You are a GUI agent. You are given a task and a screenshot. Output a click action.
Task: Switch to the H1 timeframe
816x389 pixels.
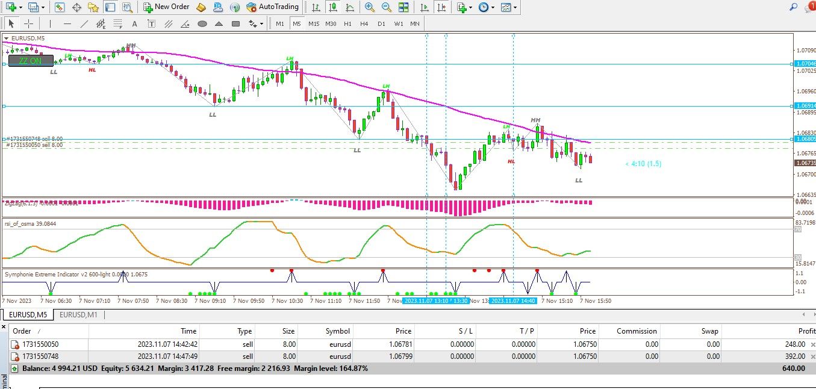tap(347, 23)
